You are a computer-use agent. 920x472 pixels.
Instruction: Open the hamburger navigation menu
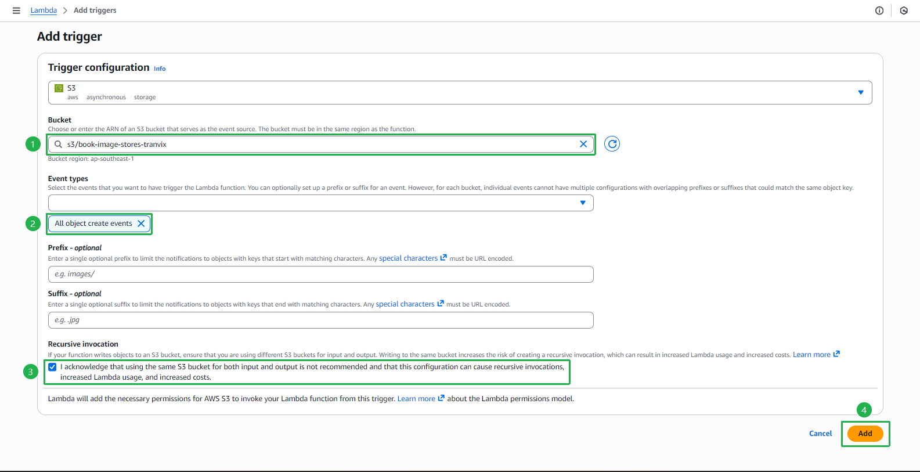tap(16, 10)
